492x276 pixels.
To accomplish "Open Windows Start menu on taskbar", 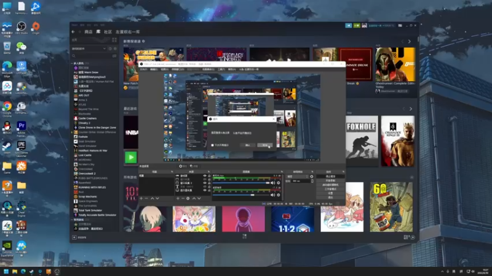I will 6,271.
